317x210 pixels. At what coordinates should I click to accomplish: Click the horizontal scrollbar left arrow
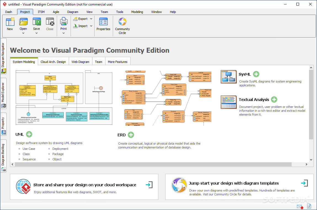coord(12,164)
